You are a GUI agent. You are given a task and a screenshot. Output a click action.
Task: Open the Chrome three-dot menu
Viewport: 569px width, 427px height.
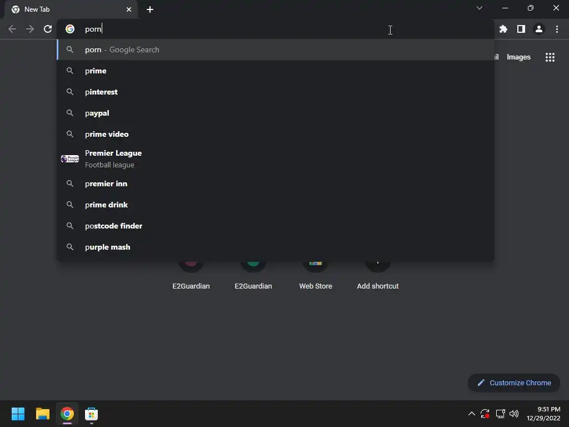coord(557,29)
